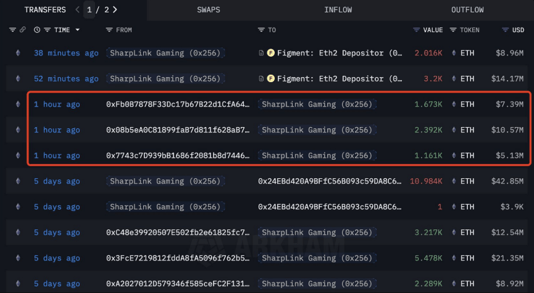Open recipient 0x24EBd420 in $3.9K row

point(330,207)
